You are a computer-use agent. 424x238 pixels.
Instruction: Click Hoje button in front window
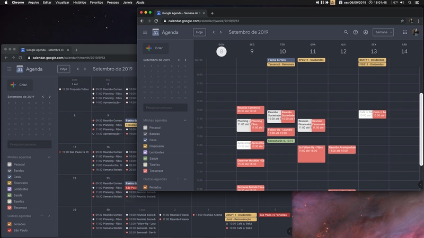click(199, 32)
